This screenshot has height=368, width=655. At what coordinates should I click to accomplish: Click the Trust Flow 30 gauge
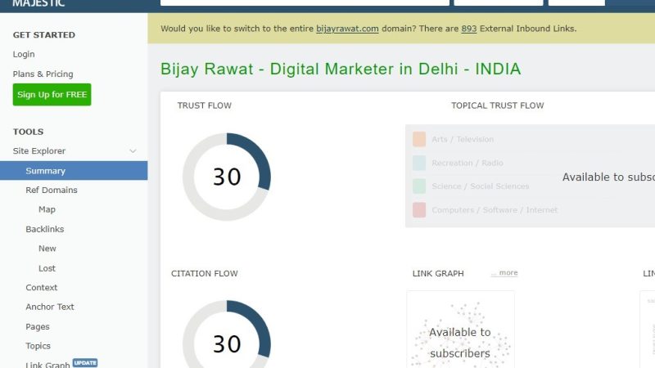[227, 177]
